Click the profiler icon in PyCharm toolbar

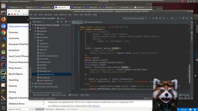(160, 18)
